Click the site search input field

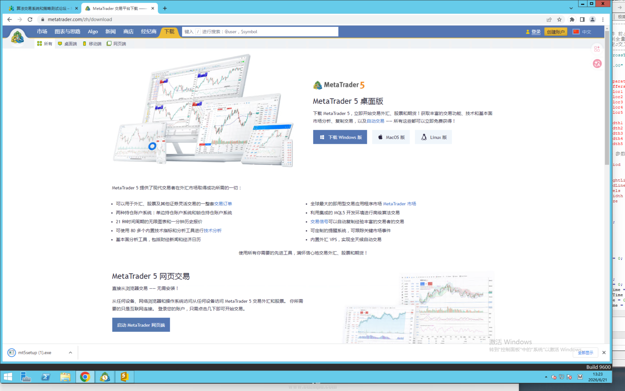pyautogui.click(x=260, y=32)
